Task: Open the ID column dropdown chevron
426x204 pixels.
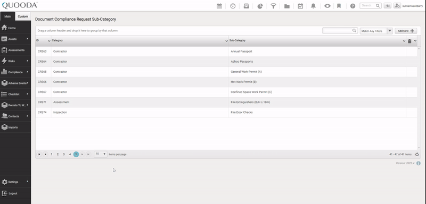Action: point(49,41)
